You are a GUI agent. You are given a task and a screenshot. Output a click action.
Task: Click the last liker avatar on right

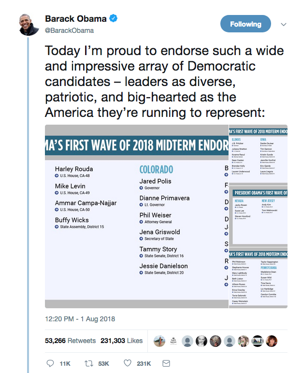(x=272, y=341)
